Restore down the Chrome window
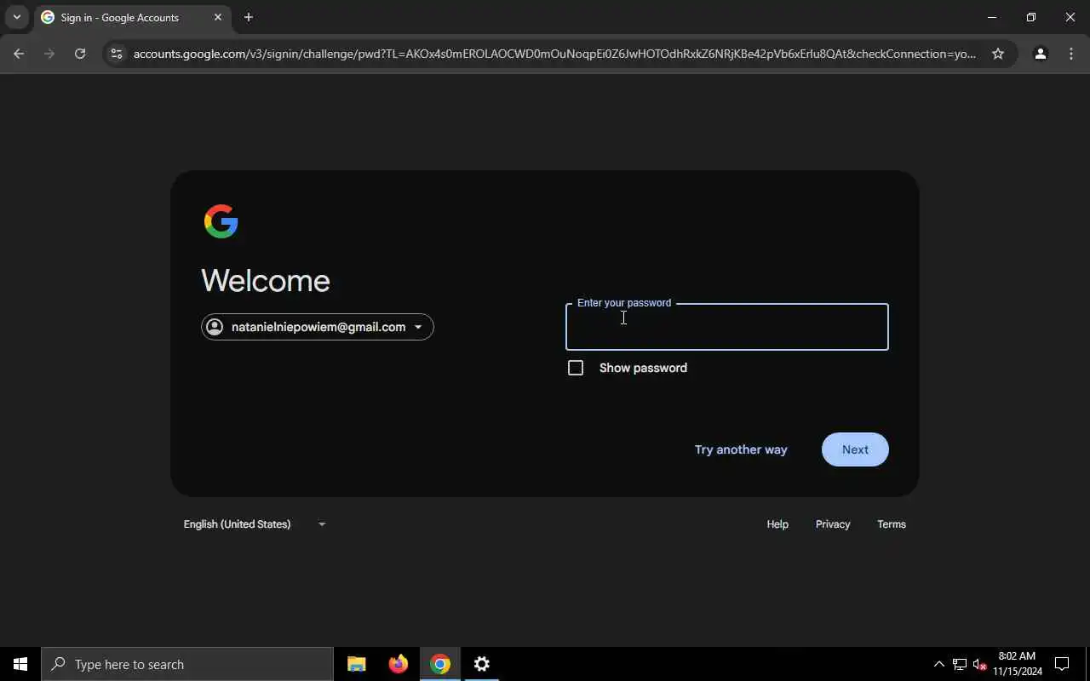This screenshot has height=681, width=1090. (x=1031, y=17)
